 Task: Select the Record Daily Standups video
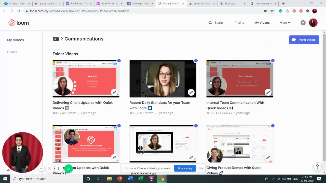pos(196,61)
